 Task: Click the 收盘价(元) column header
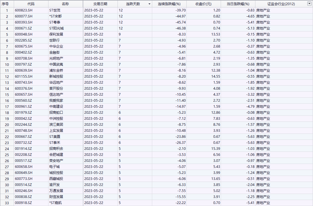tap(204, 4)
